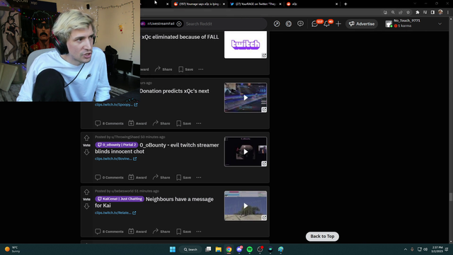Viewport: 453px width, 255px height.
Task: Open Chrome three-dot menu
Action: tap(448, 13)
